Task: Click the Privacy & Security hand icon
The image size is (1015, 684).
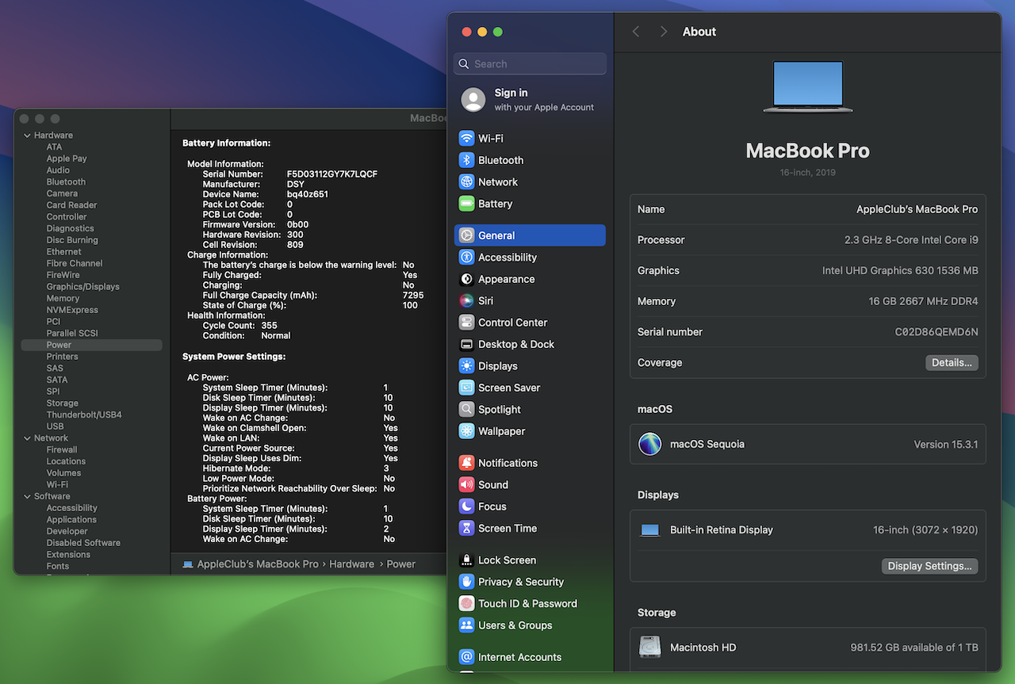Action: (466, 582)
